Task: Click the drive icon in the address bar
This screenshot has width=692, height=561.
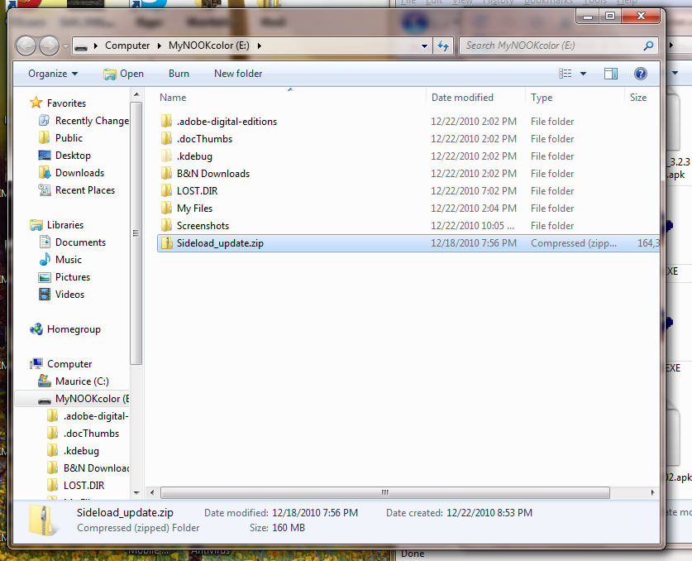Action: pyautogui.click(x=81, y=46)
